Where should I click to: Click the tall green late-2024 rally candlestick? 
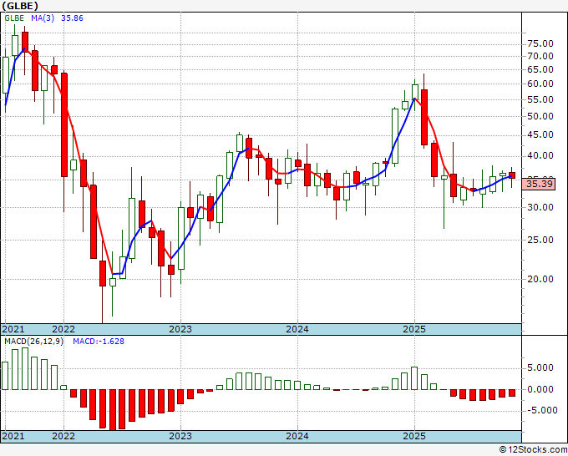pyautogui.click(x=395, y=136)
